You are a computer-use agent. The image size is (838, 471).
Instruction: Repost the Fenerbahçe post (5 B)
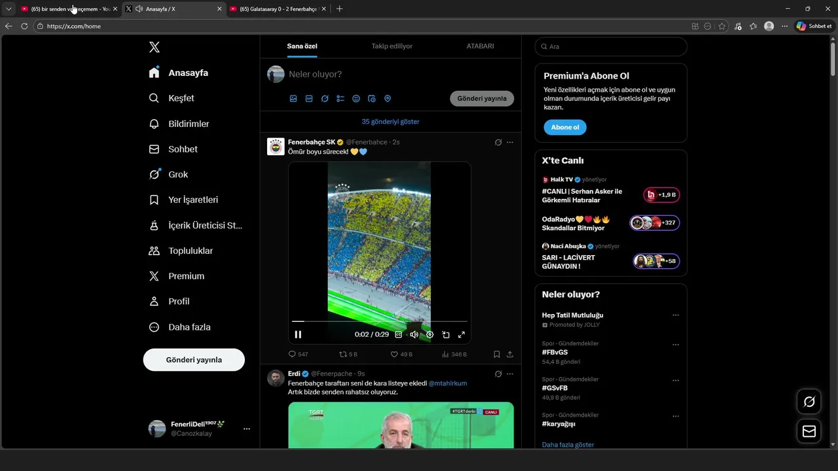coord(348,355)
